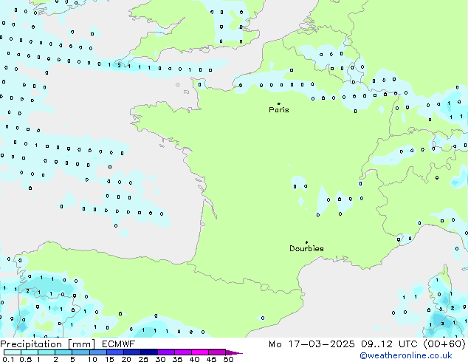468x362 pixels.
Task: Click the '35' legend scale value
Action: [177, 359]
